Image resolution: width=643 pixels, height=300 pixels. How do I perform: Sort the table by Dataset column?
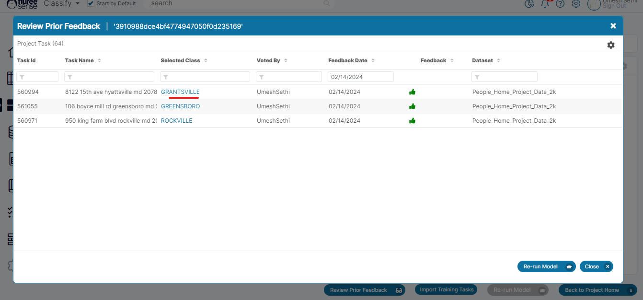[498, 60]
